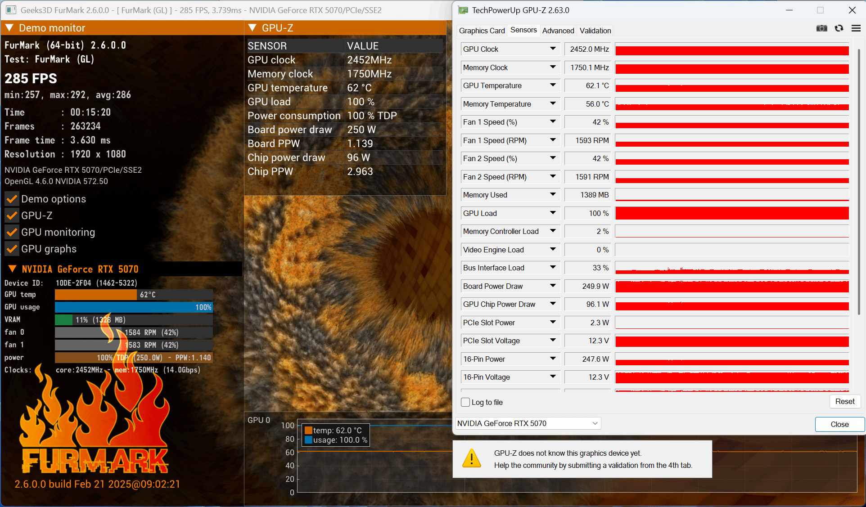Collapse the Demo monitor panel triangle

coord(9,28)
